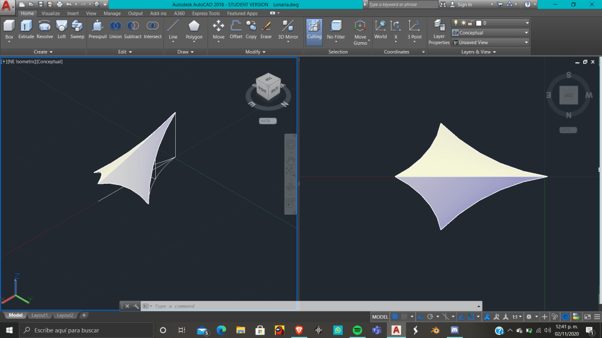Image resolution: width=602 pixels, height=338 pixels.
Task: Open the Layout1 tab
Action: pos(39,315)
